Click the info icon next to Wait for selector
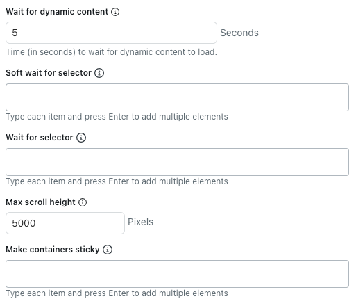The width and height of the screenshot is (356, 308). [81, 138]
